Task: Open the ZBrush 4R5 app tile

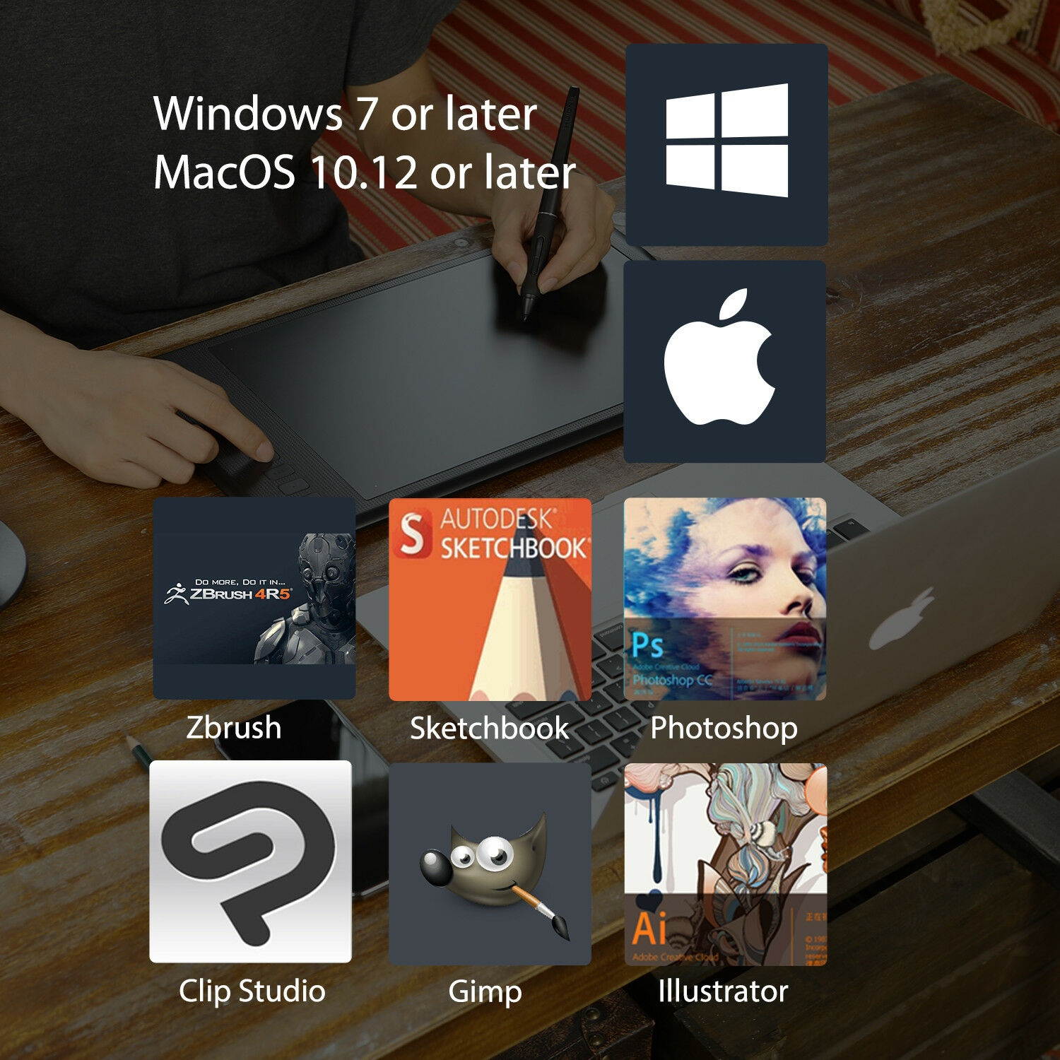Action: 254,598
